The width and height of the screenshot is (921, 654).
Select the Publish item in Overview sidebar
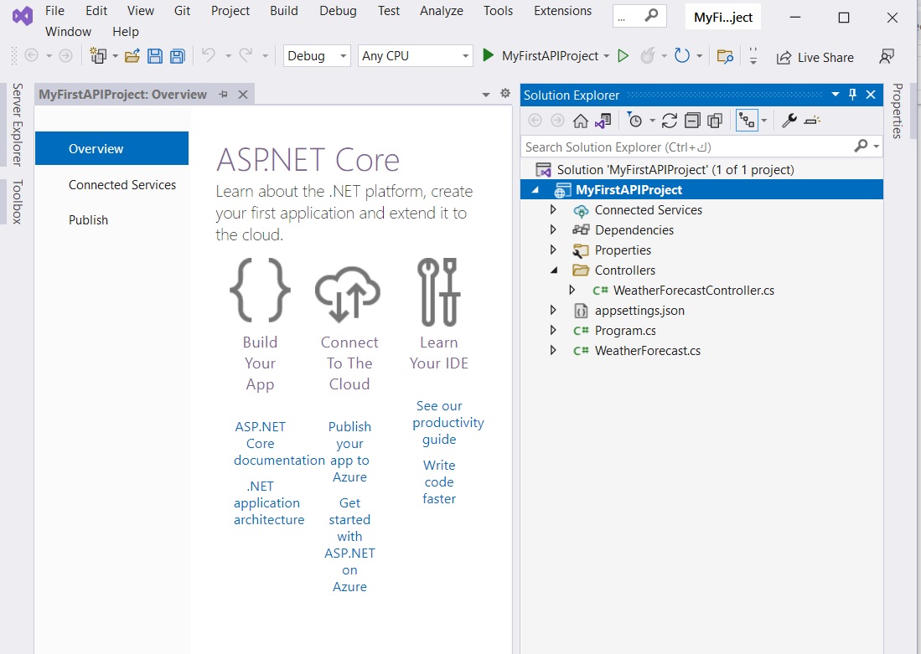[88, 219]
